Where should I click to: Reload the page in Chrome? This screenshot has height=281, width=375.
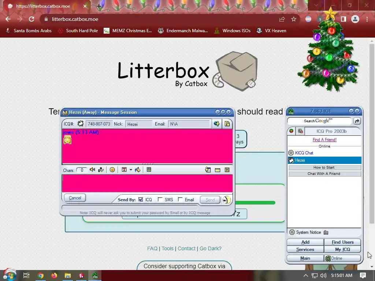[31, 19]
